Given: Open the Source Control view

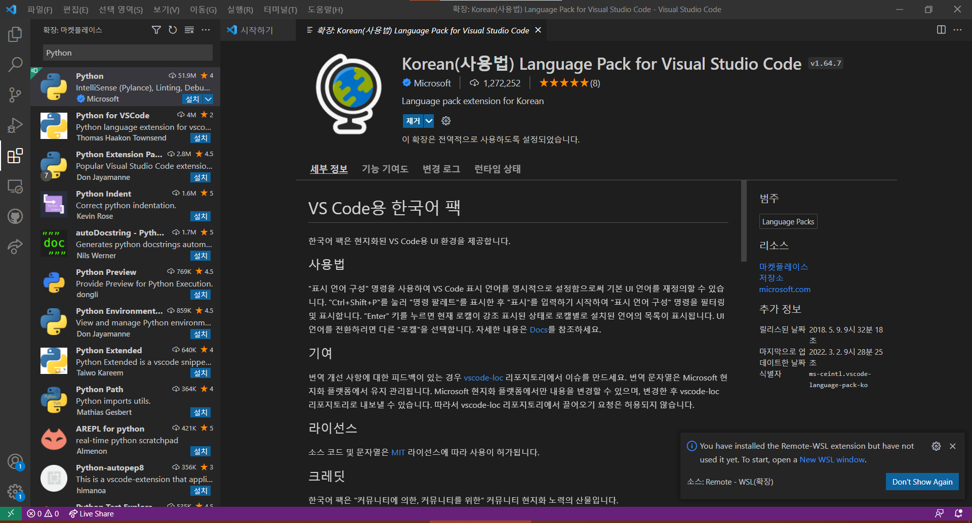Looking at the screenshot, I should (15, 94).
